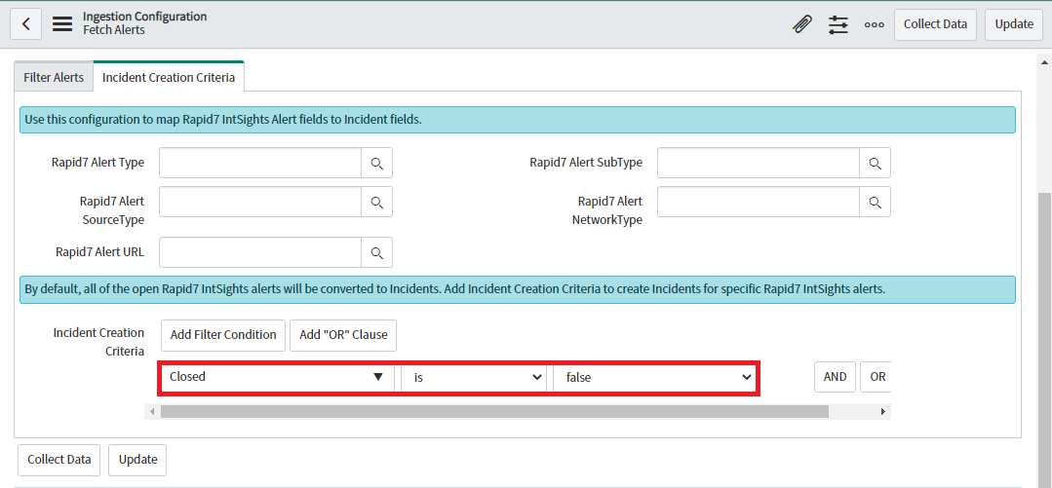Select the Incident Creation Criteria tab

tap(169, 77)
